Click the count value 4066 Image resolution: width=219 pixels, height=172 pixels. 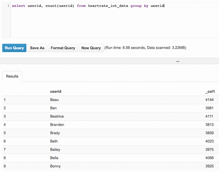point(210,158)
